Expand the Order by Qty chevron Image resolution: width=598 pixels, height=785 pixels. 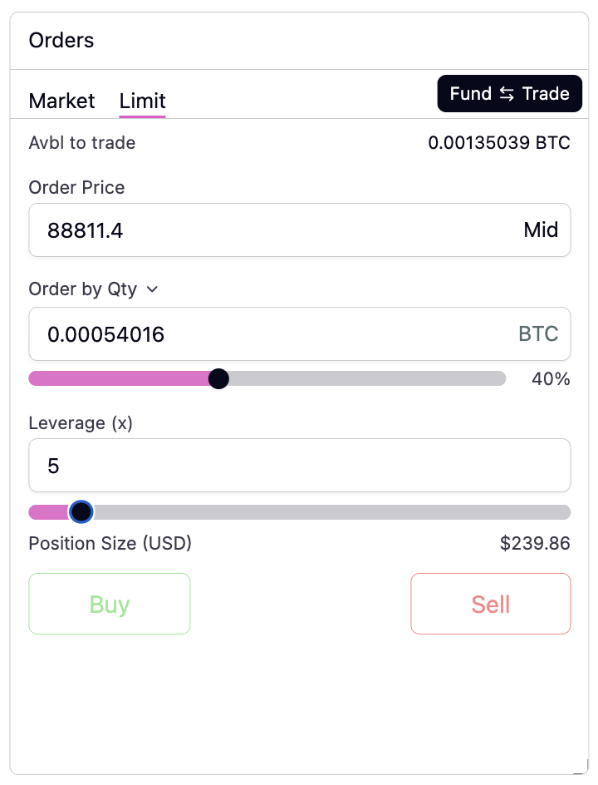[x=152, y=289]
